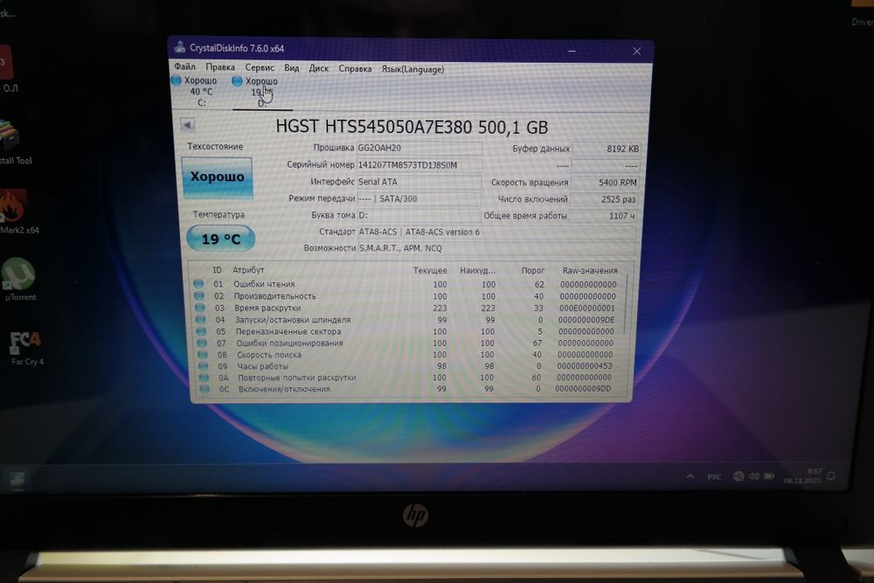Open the notifications bell icon

(x=831, y=475)
